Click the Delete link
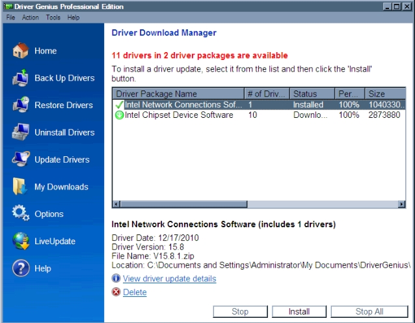The height and width of the screenshot is (323, 415). pyautogui.click(x=135, y=292)
